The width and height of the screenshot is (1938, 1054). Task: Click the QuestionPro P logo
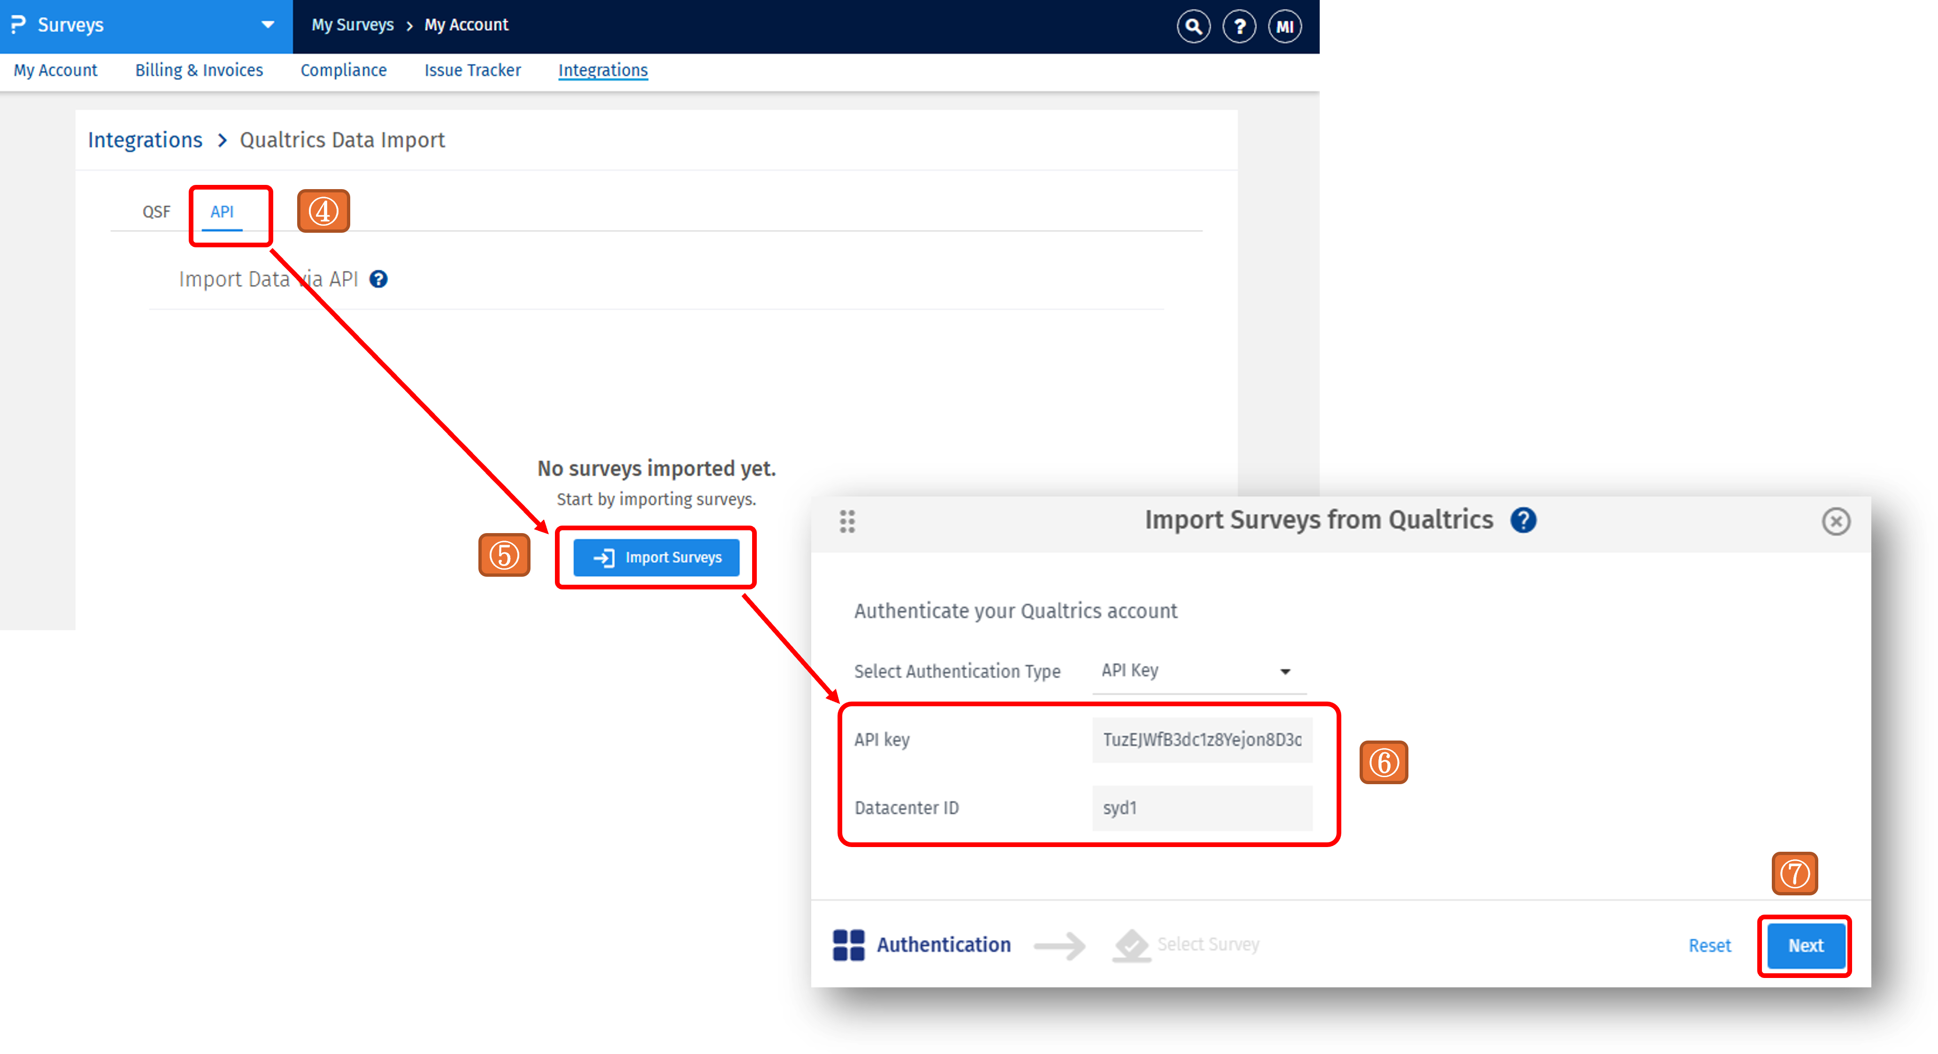click(18, 25)
